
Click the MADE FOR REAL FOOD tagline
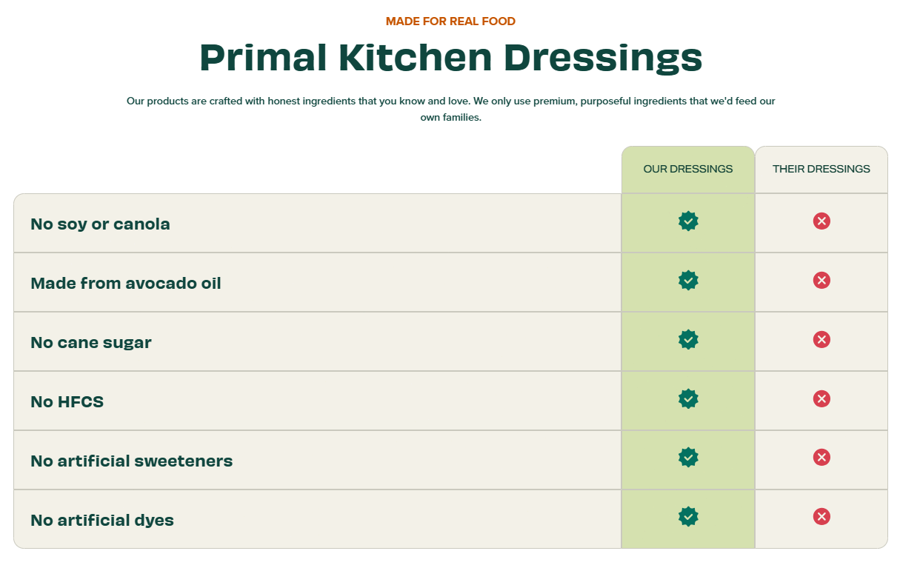[x=450, y=21]
